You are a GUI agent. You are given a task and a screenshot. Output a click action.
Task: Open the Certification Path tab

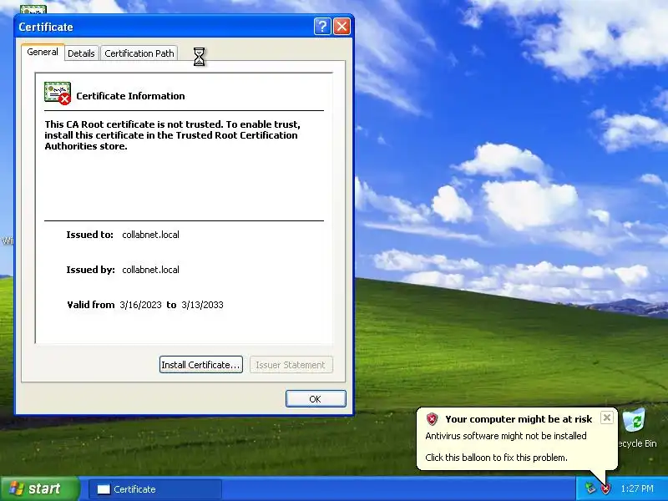click(x=139, y=53)
